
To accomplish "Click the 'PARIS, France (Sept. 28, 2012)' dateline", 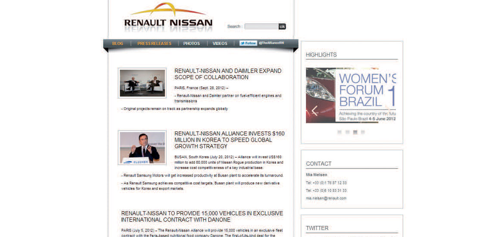I will [x=202, y=88].
